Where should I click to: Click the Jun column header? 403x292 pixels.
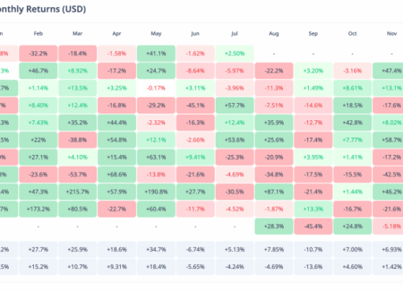pos(195,33)
